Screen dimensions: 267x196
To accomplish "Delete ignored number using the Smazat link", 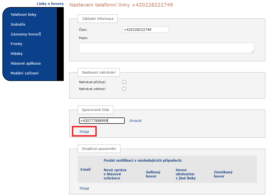I will pos(135,120).
